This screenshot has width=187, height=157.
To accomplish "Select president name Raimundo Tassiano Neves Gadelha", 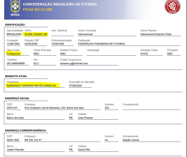I will pyautogui.click(x=31, y=85).
